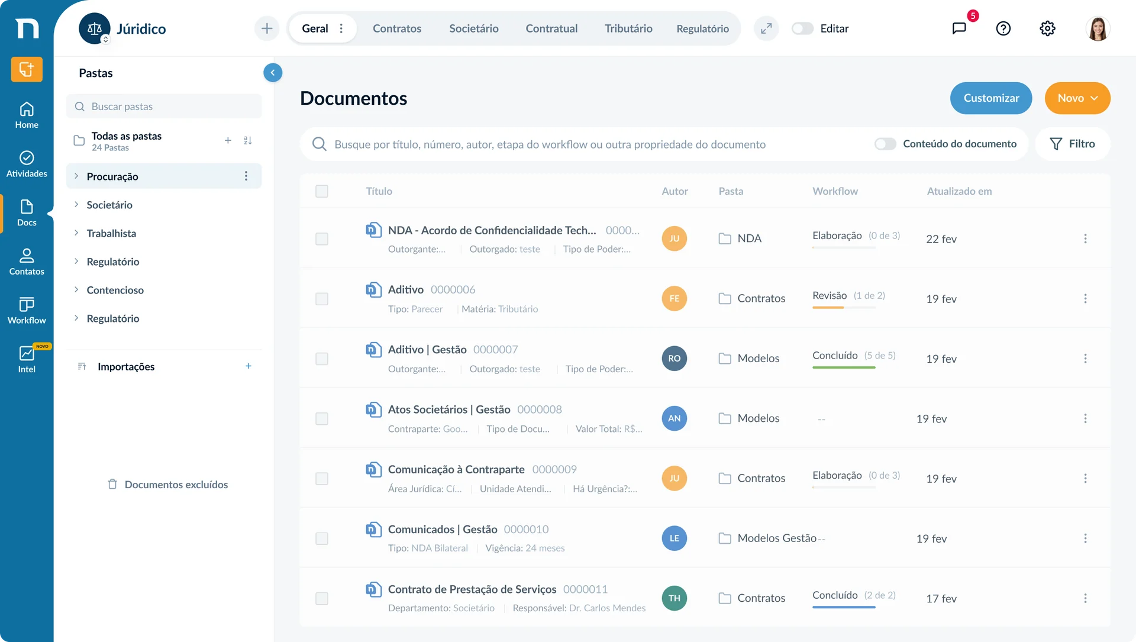Open options menu for Procuração folder
1136x642 pixels.
tap(246, 176)
